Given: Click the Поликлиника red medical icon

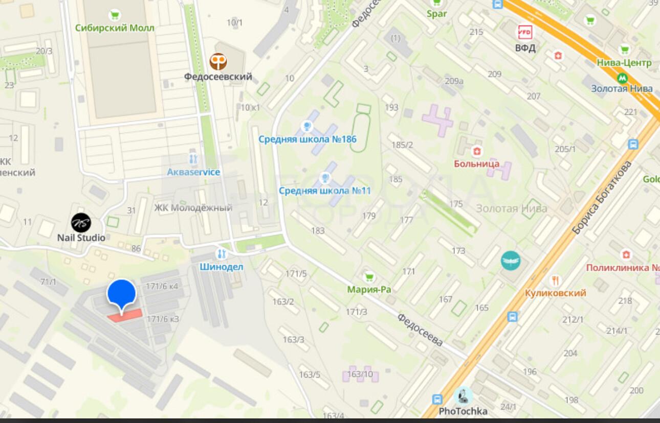Looking at the screenshot, I should tap(625, 254).
